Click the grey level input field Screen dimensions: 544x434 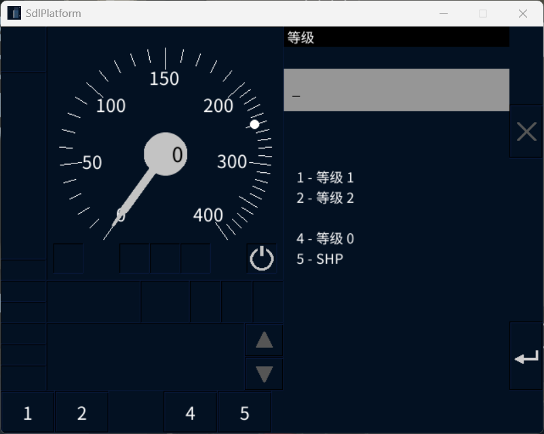397,90
